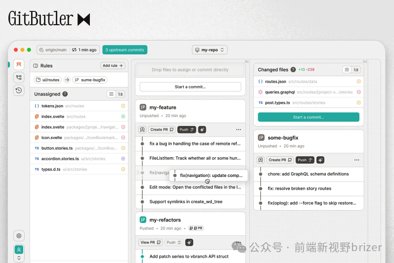
Task: Click the review icon in my-feature toolbar
Action: pyautogui.click(x=143, y=130)
